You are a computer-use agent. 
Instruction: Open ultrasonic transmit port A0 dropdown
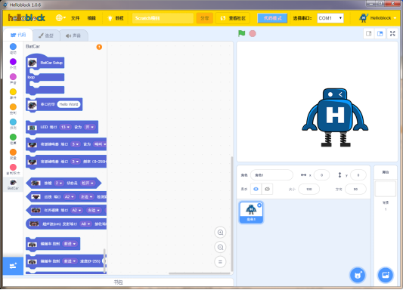tap(85, 224)
